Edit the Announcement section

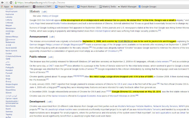[x=52, y=37]
